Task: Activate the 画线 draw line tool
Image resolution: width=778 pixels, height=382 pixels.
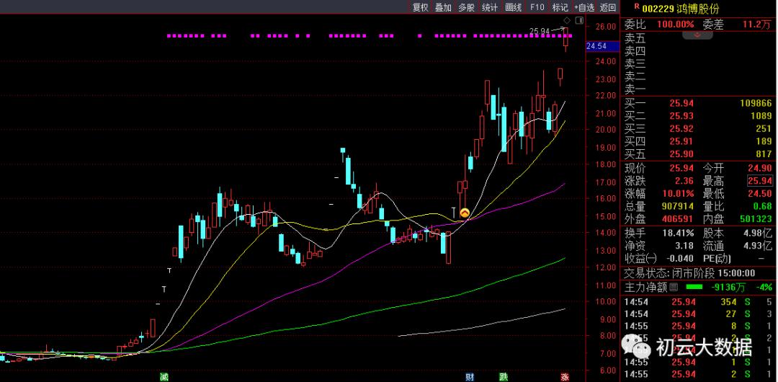Action: point(513,7)
